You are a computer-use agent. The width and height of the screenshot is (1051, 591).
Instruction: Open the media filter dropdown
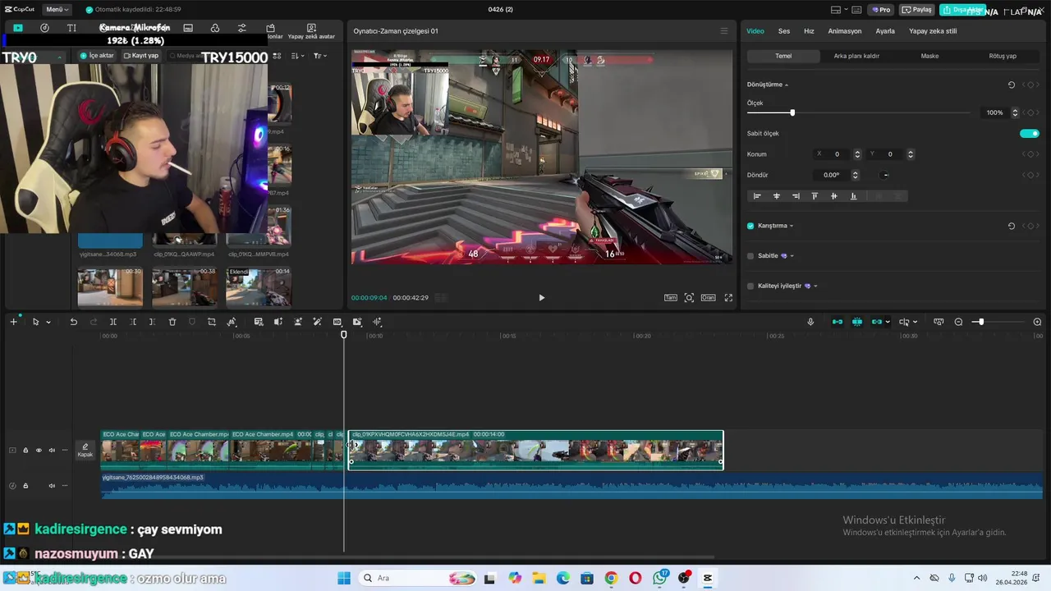click(x=319, y=56)
